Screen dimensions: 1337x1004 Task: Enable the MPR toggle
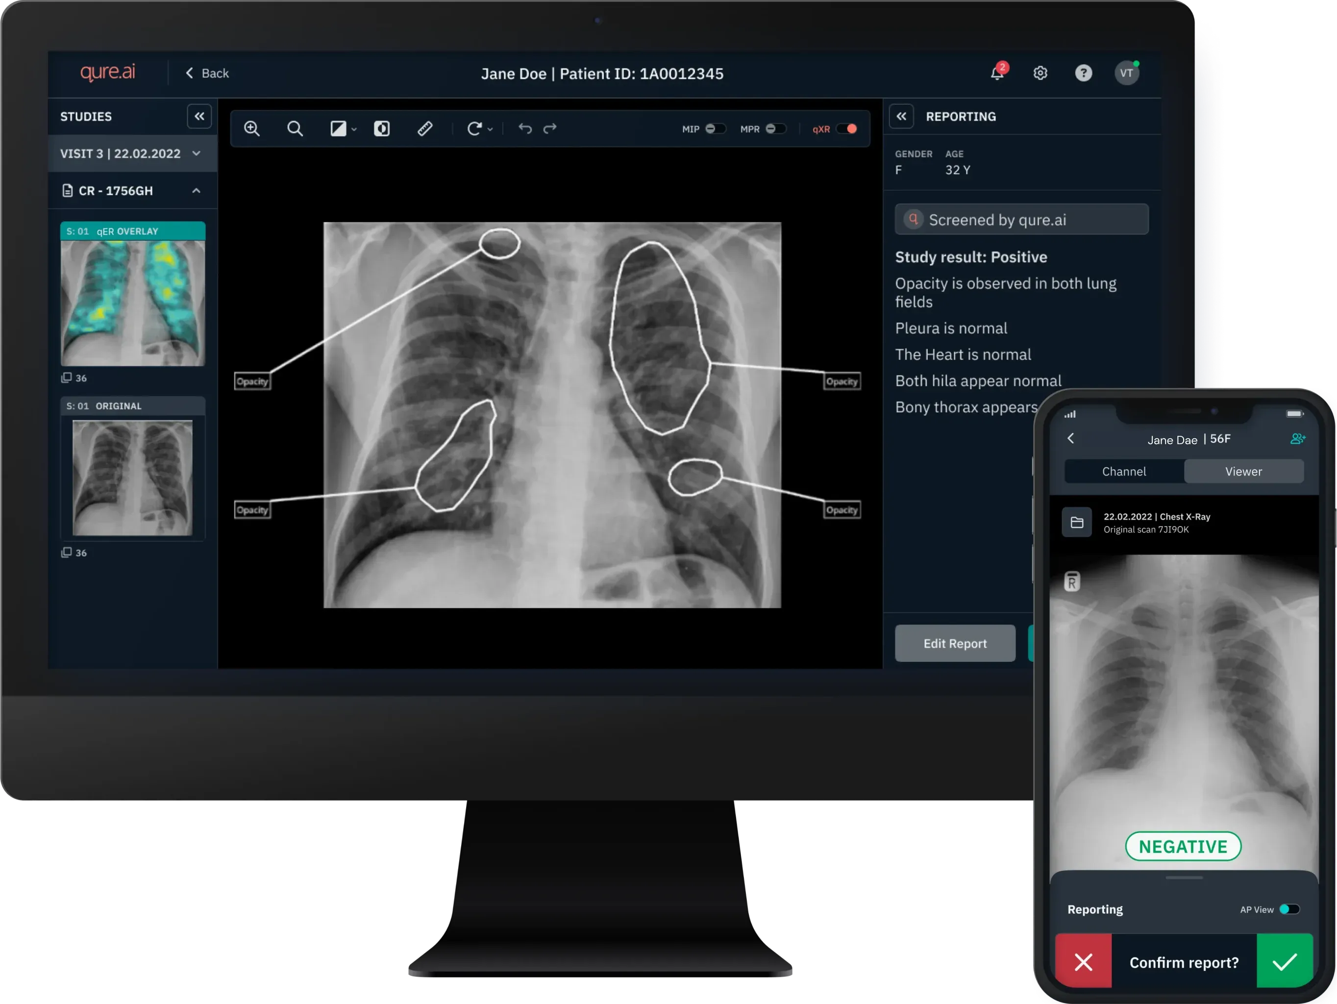click(776, 128)
